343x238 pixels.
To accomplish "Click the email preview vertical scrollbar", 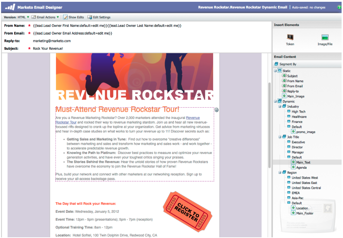I will [269, 125].
